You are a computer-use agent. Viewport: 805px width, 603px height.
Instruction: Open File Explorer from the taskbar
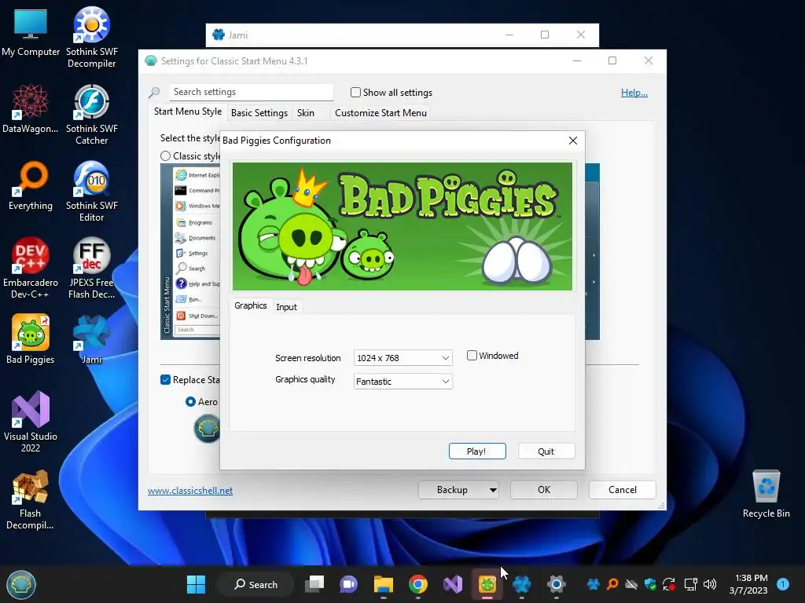click(383, 584)
